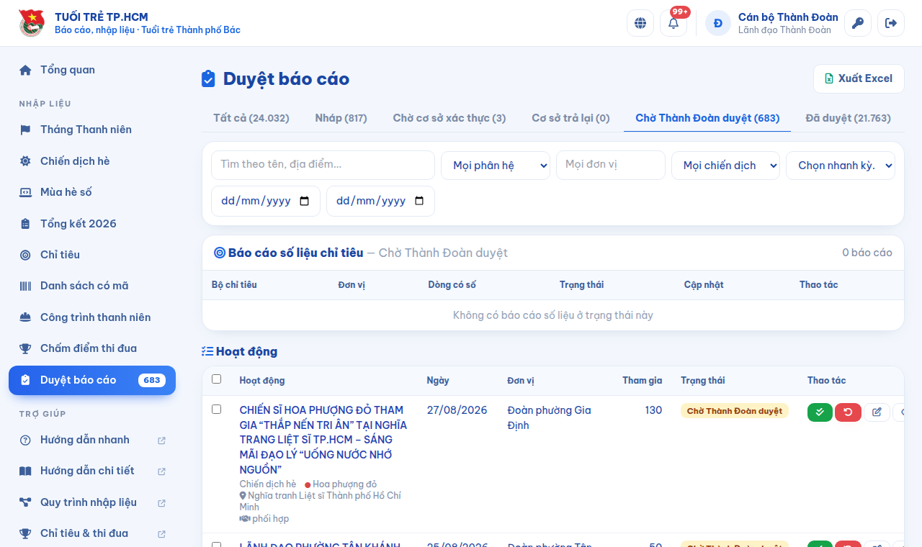Click the Tuổi Trẻ TP.HCM logo
The width and height of the screenshot is (922, 547).
pos(31,23)
